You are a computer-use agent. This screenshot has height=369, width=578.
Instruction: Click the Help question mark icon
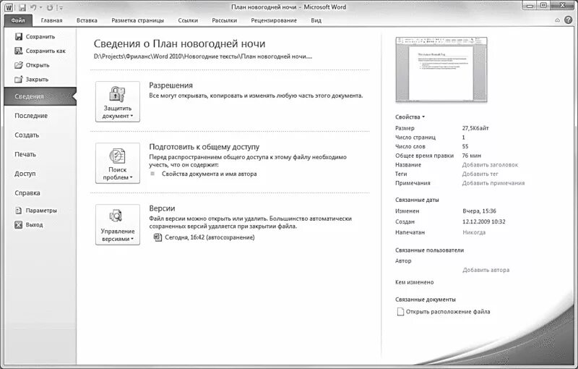click(568, 20)
